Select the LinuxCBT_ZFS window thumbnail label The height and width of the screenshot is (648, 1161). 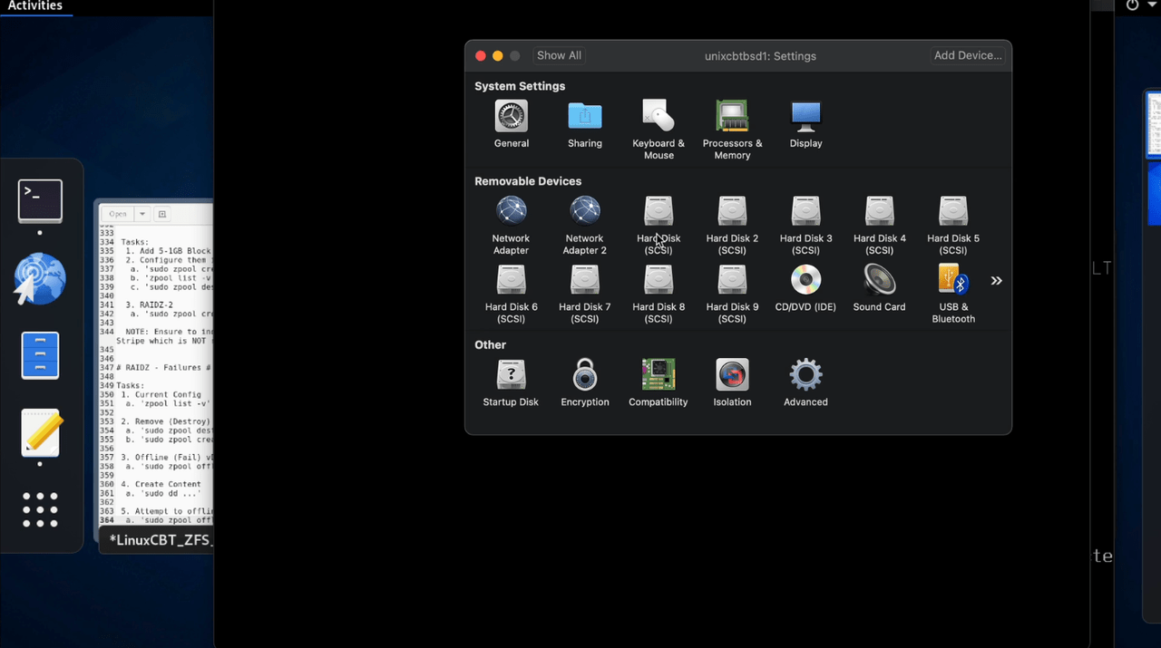(x=160, y=540)
